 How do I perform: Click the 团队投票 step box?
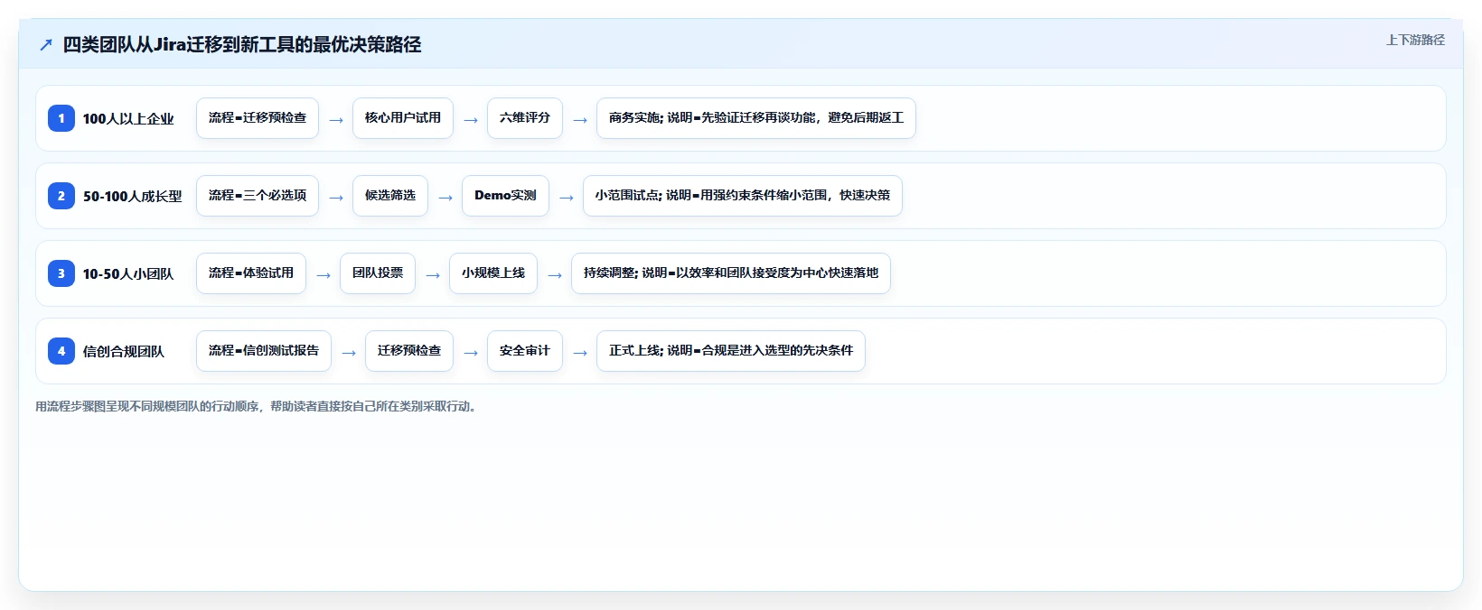(378, 273)
